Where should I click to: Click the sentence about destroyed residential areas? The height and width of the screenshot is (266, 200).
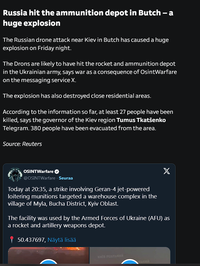pyautogui.click(x=77, y=96)
